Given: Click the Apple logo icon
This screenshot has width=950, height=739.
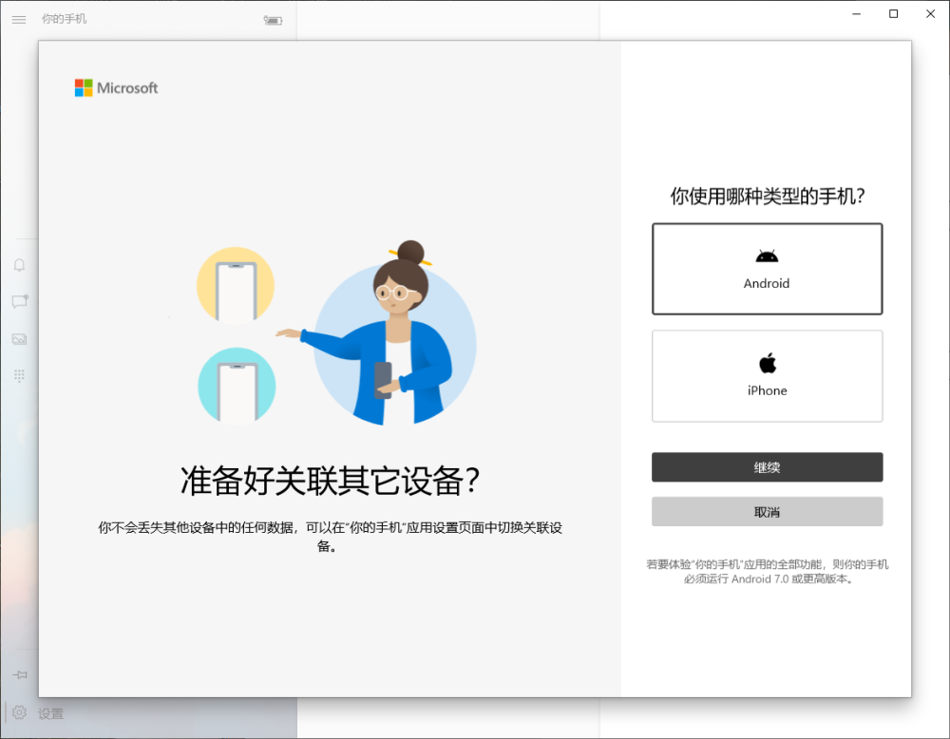Looking at the screenshot, I should [768, 363].
